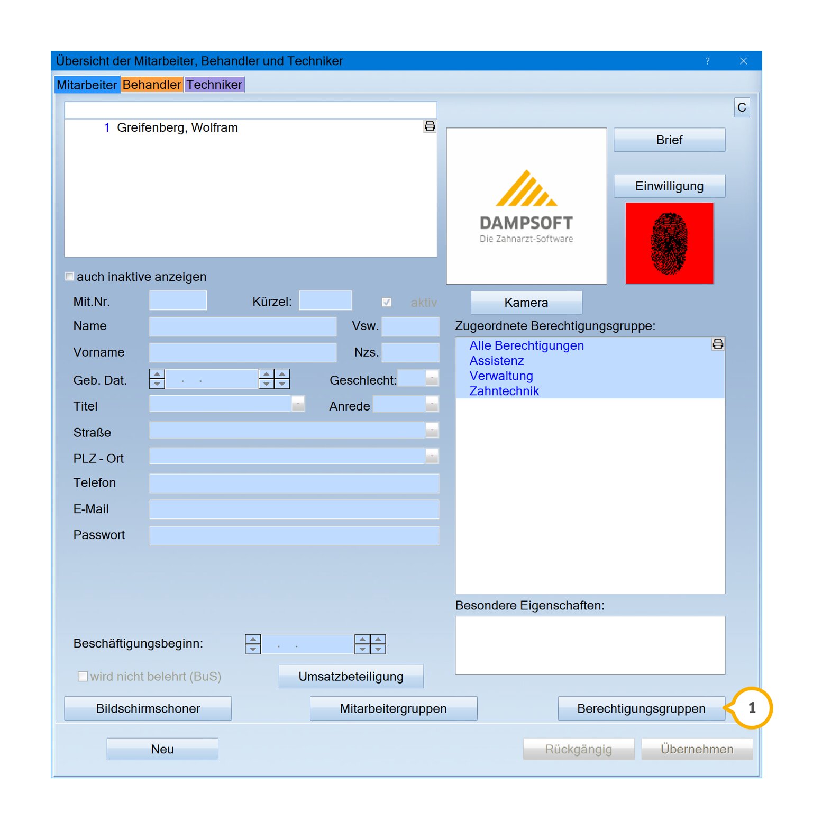Close the Übersicht der Mitarbeiter window
This screenshot has height=829, width=813.
(x=744, y=61)
